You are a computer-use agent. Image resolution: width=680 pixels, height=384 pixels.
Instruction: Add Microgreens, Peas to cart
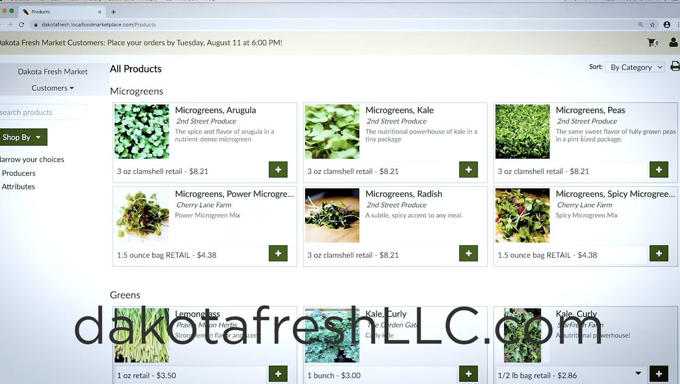tap(659, 170)
